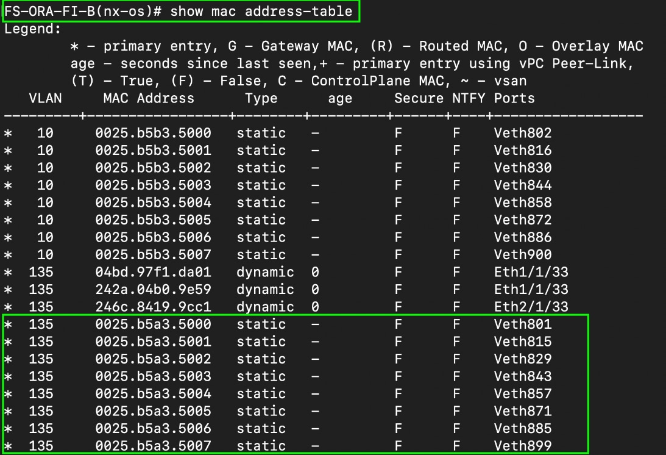Click the "VLAN" column header
The width and height of the screenshot is (666, 455).
pyautogui.click(x=45, y=98)
